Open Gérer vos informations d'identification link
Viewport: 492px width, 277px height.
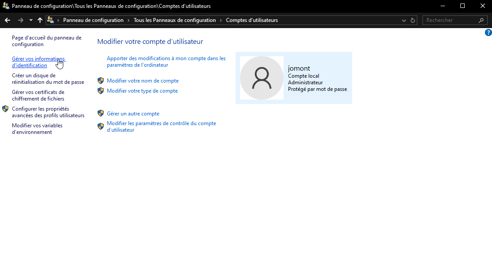pyautogui.click(x=38, y=62)
